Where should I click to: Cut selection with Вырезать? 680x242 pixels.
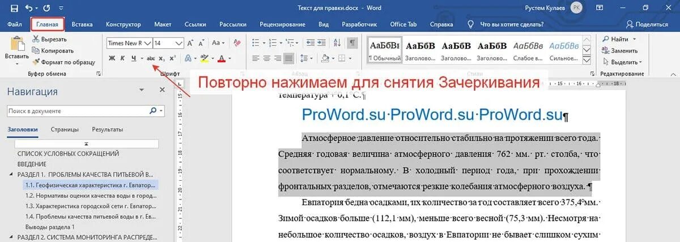[50, 39]
